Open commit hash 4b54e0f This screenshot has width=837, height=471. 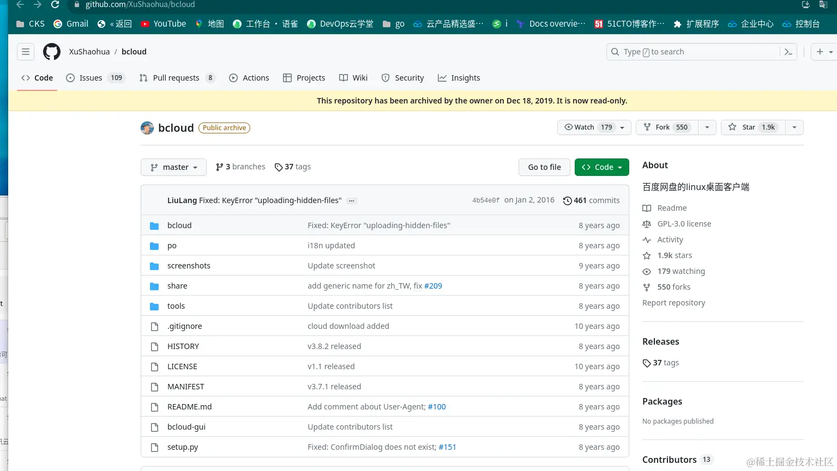click(x=486, y=200)
